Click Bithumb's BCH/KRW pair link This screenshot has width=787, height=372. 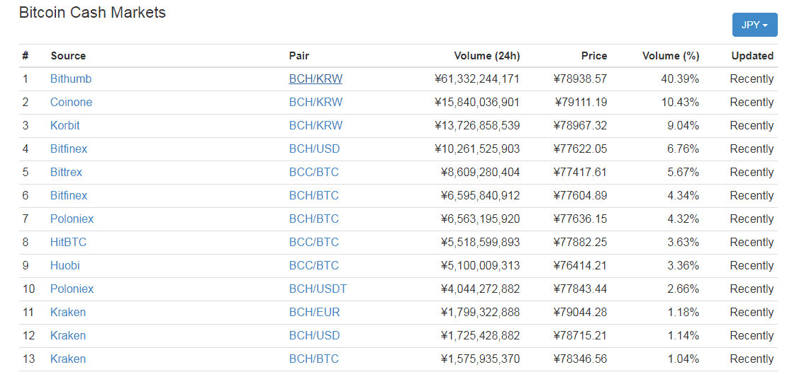316,79
